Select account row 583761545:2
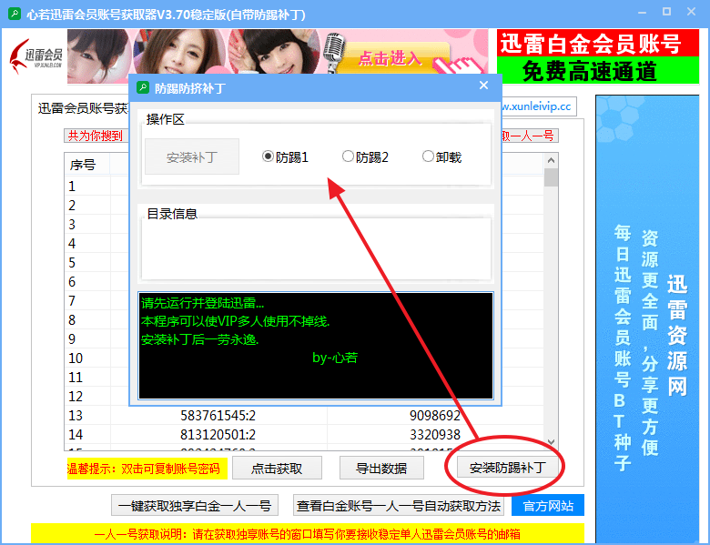 tap(218, 415)
